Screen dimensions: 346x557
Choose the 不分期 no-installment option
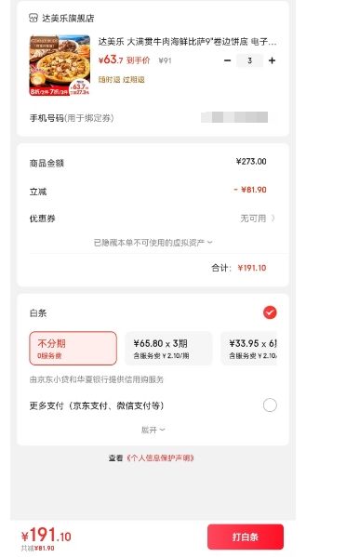click(73, 348)
